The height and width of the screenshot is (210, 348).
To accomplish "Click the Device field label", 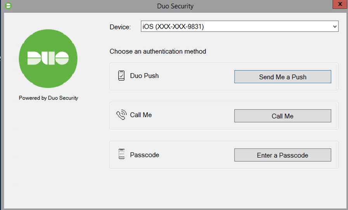I will 120,27.
